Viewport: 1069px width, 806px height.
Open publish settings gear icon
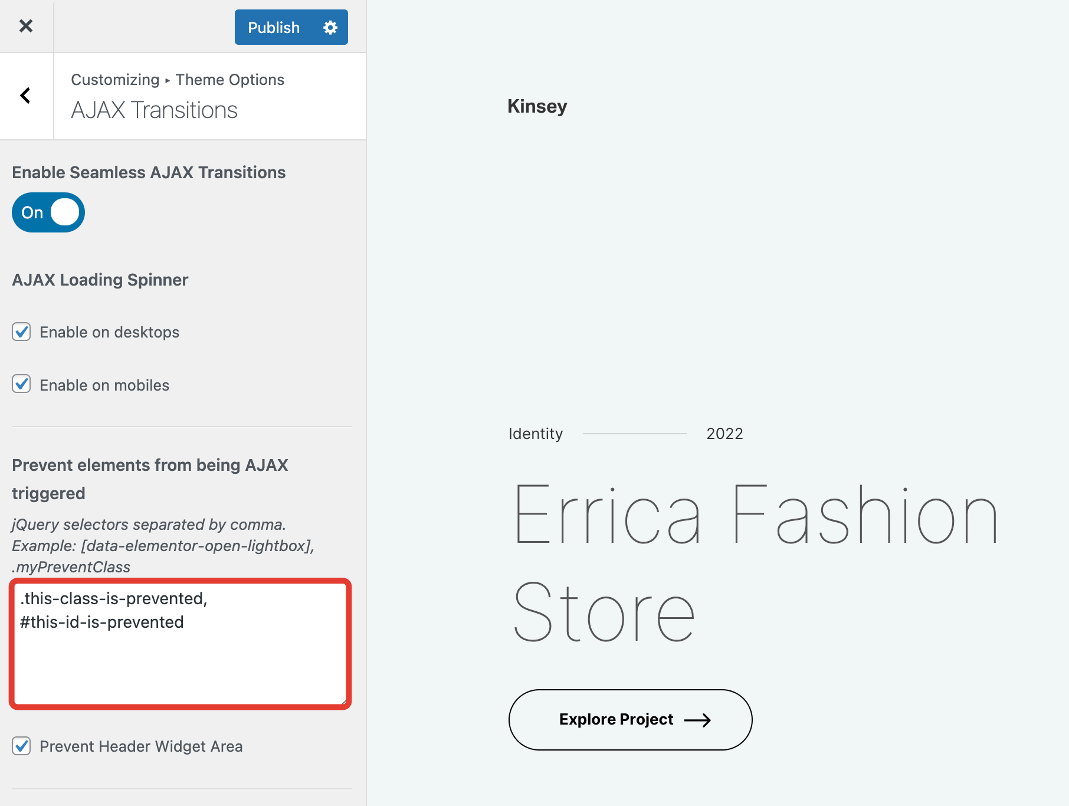click(x=330, y=28)
